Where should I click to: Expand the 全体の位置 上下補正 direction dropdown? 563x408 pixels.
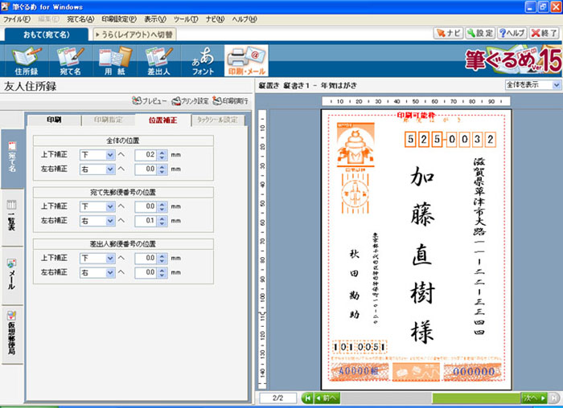109,157
